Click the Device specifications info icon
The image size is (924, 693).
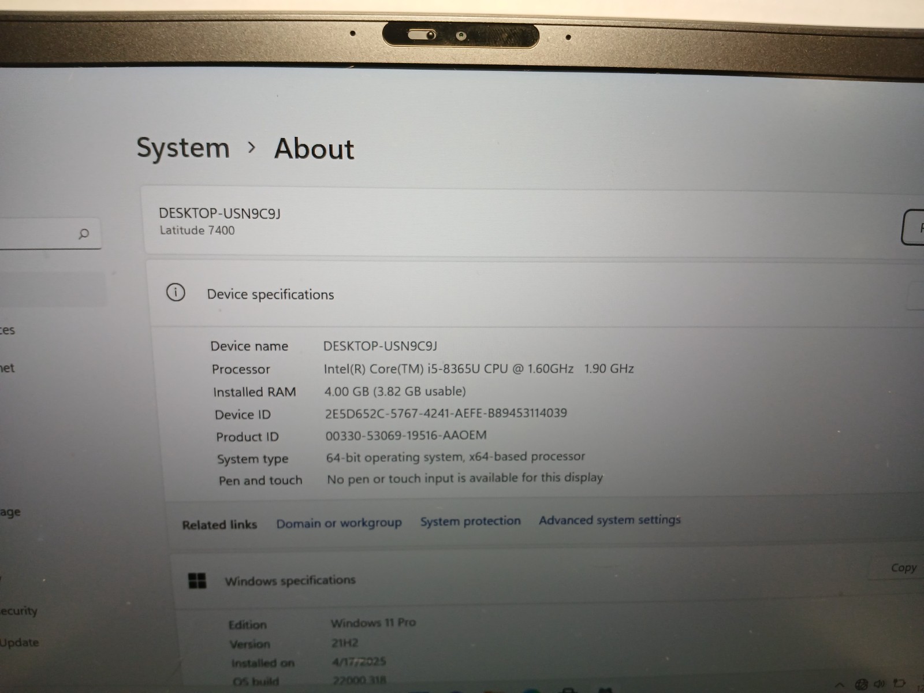click(176, 293)
